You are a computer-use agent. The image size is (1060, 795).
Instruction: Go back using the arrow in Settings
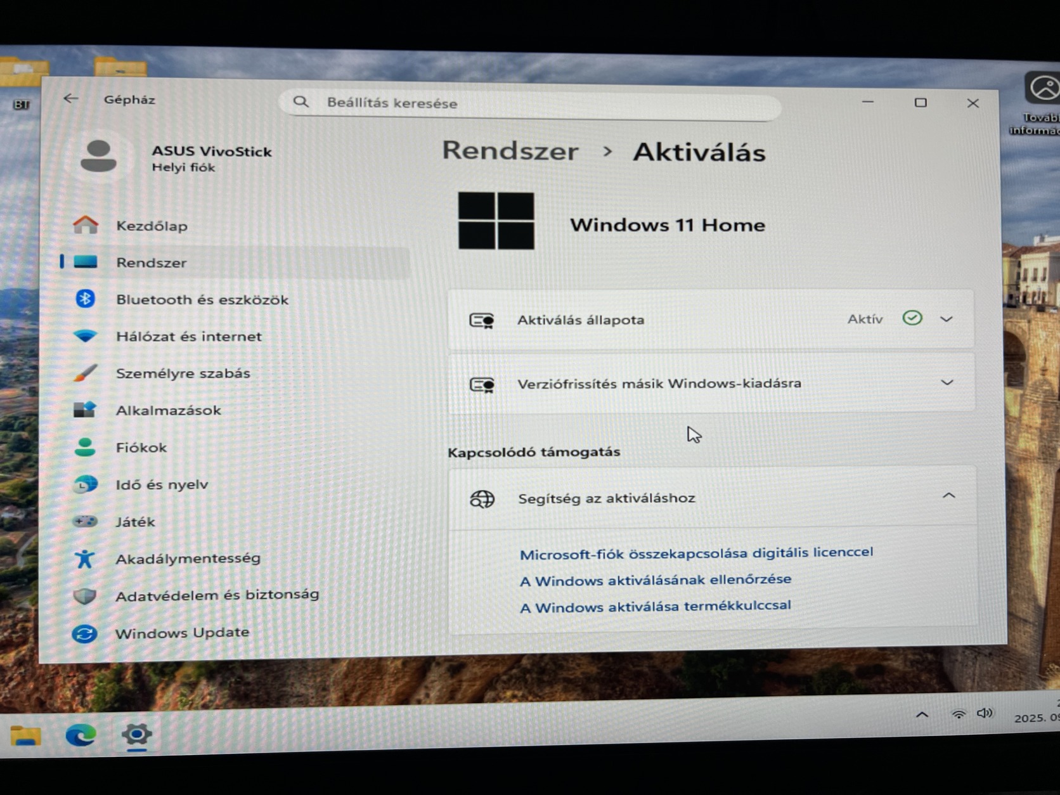tap(71, 98)
